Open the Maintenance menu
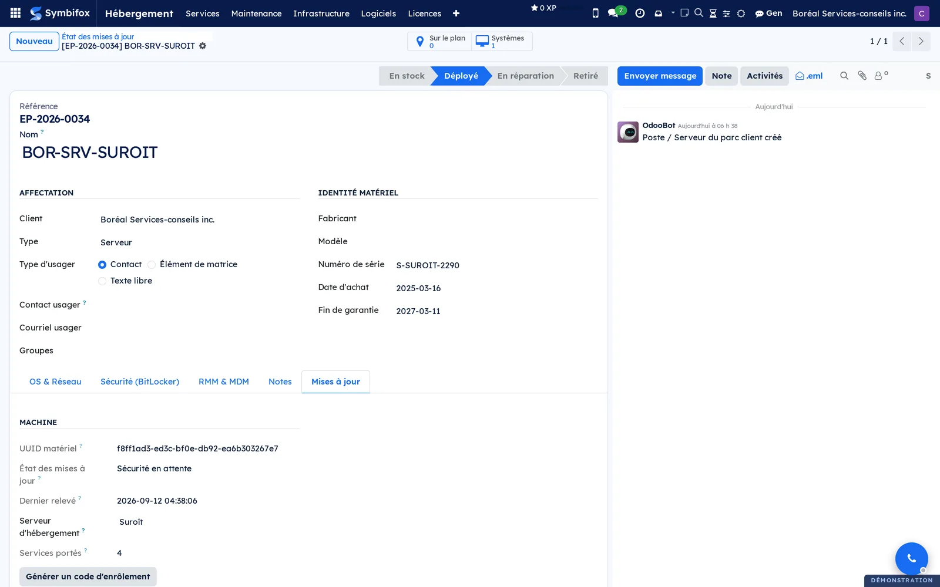The height and width of the screenshot is (587, 940). tap(256, 14)
